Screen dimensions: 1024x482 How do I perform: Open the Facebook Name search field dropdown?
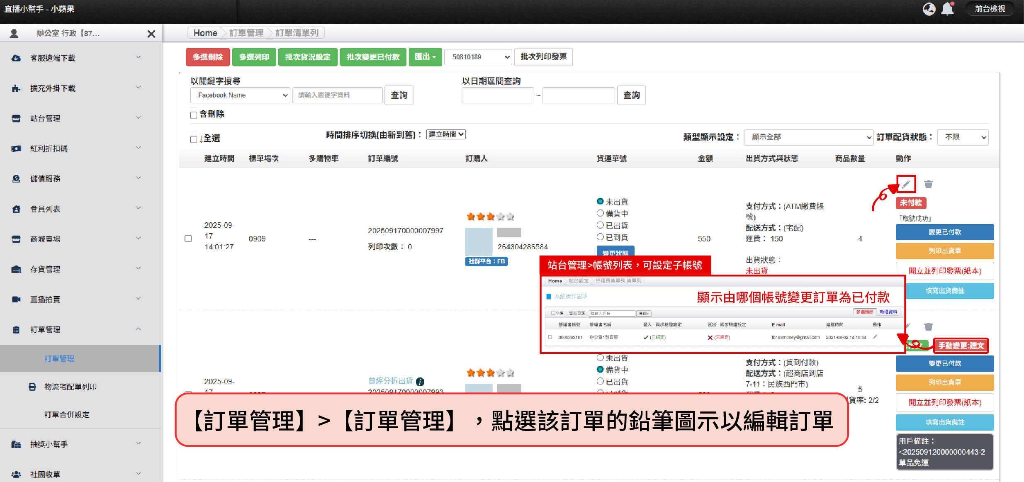click(240, 95)
